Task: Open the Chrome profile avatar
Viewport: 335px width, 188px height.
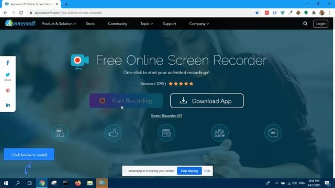Action: (322, 13)
